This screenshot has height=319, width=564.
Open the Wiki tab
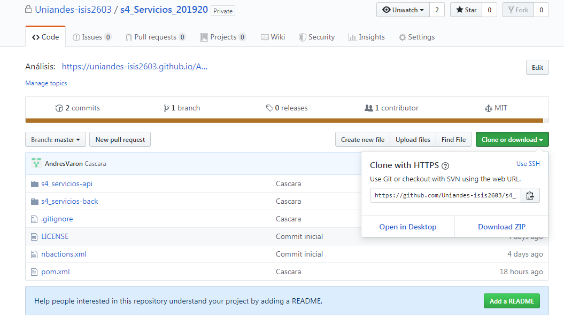pos(273,37)
